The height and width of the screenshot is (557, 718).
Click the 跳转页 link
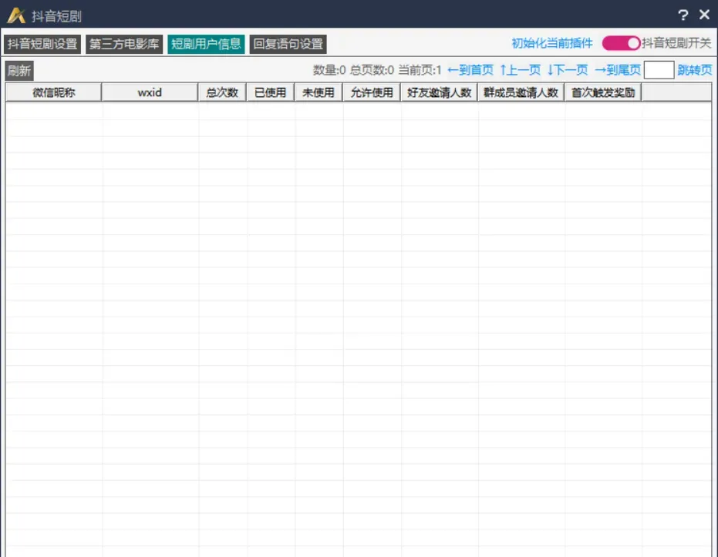tap(694, 70)
